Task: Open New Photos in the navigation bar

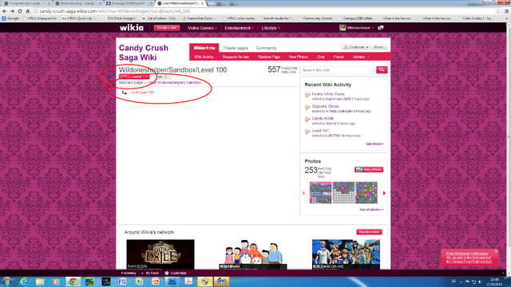Action: pyautogui.click(x=299, y=57)
